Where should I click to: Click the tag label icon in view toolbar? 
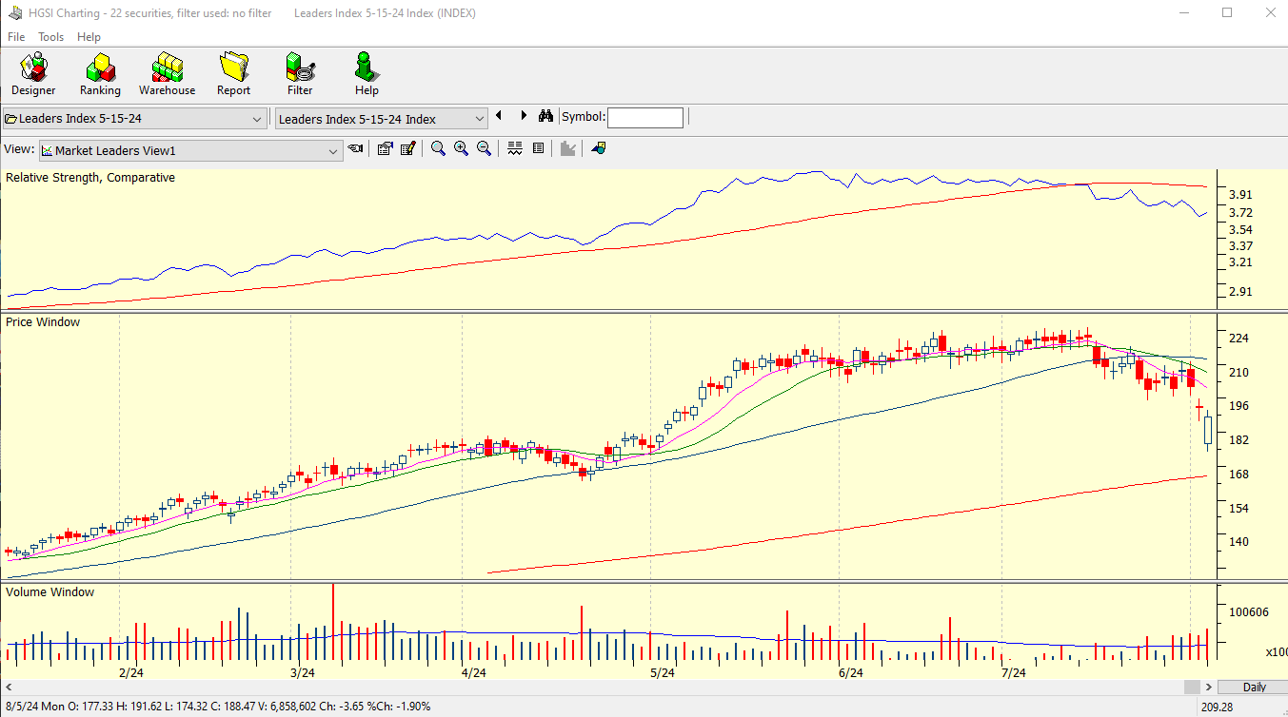tap(598, 148)
